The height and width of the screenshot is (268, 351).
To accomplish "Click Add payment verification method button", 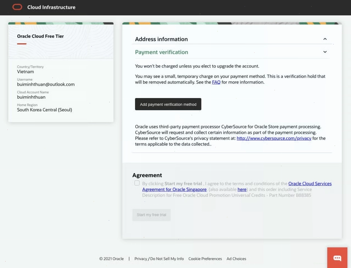I will click(x=168, y=104).
